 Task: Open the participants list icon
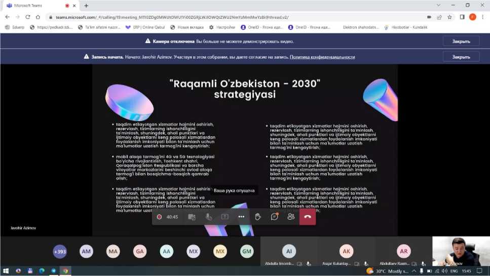tap(291, 217)
